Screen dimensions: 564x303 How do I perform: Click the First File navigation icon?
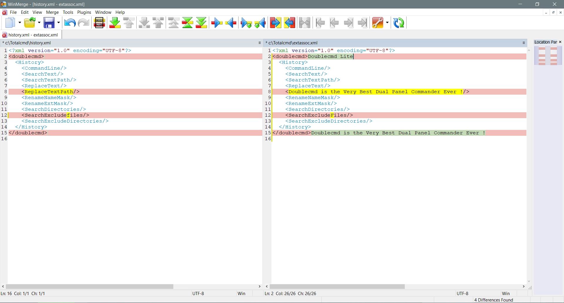[x=320, y=23]
